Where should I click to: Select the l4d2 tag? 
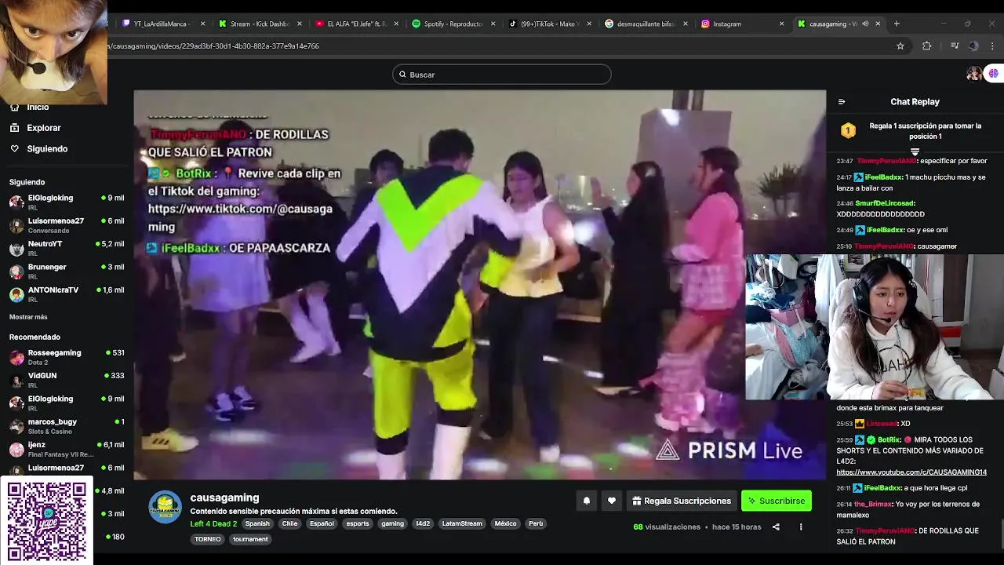point(423,523)
